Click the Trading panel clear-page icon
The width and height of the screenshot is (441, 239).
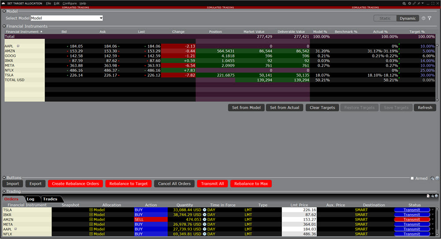(428, 196)
